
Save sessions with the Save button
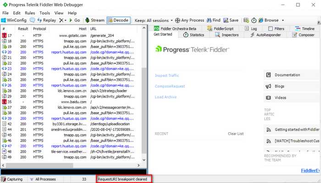coord(231,20)
